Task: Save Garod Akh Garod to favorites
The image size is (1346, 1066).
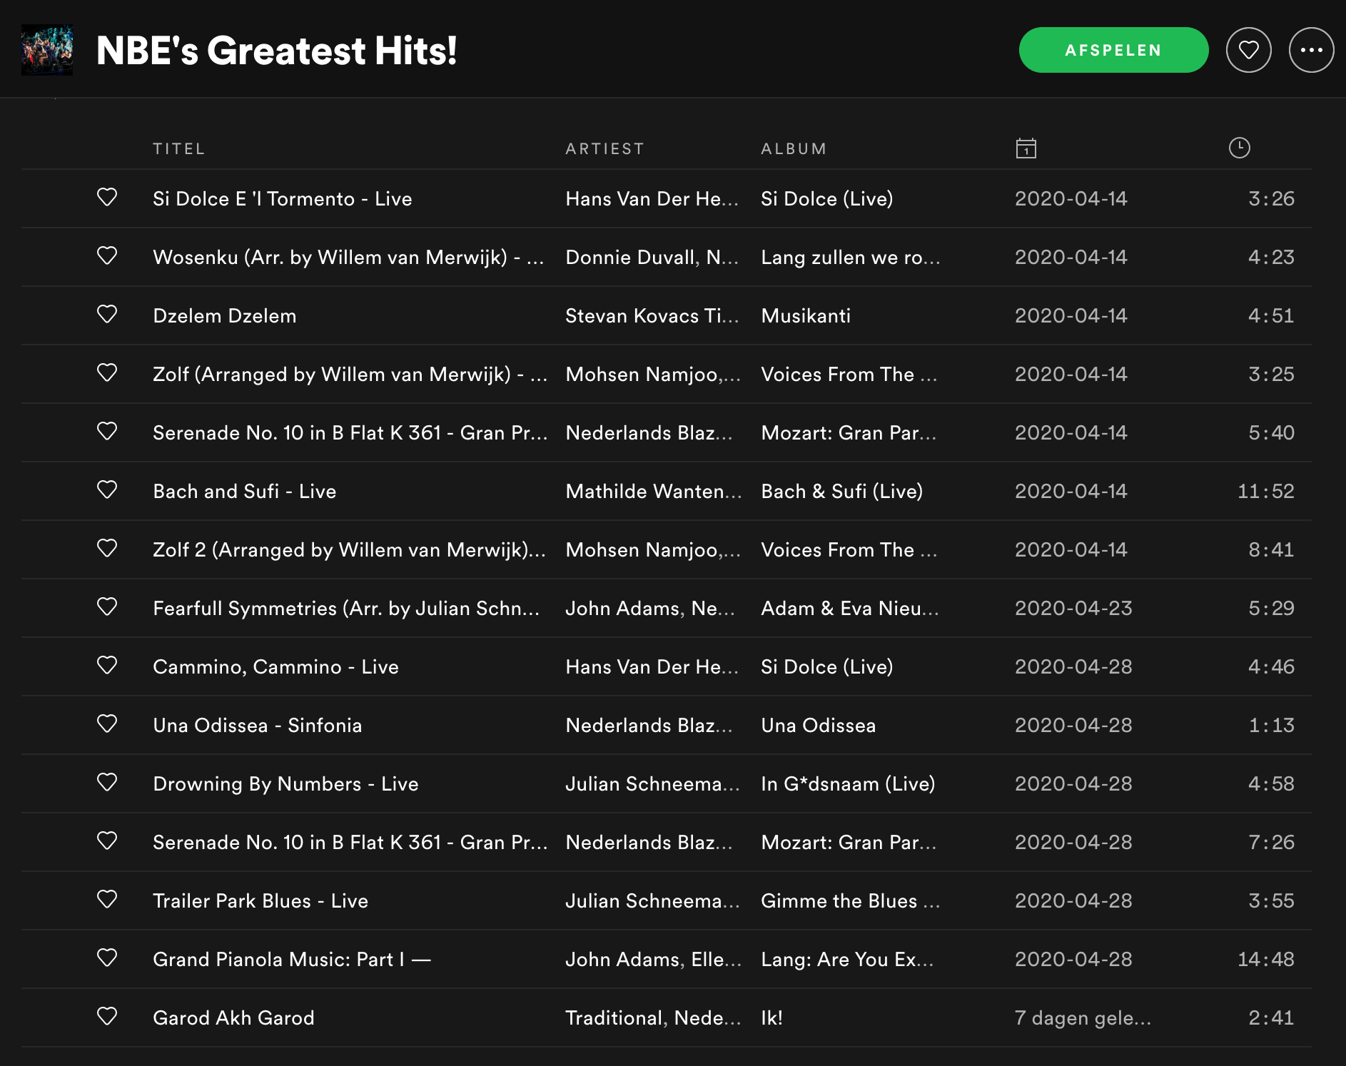Action: point(107,1017)
